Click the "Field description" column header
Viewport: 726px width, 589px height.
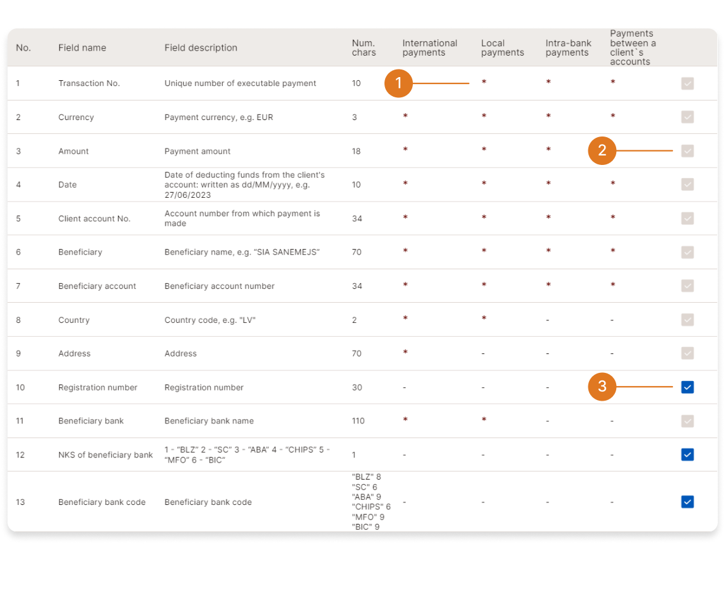tap(201, 48)
